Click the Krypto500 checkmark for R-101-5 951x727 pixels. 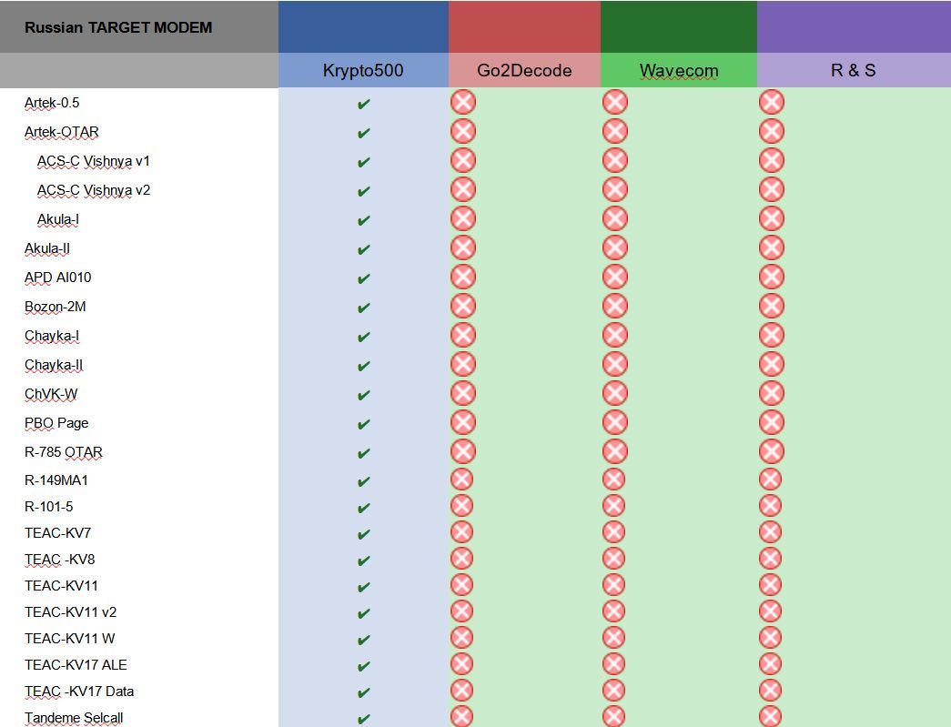pos(363,508)
